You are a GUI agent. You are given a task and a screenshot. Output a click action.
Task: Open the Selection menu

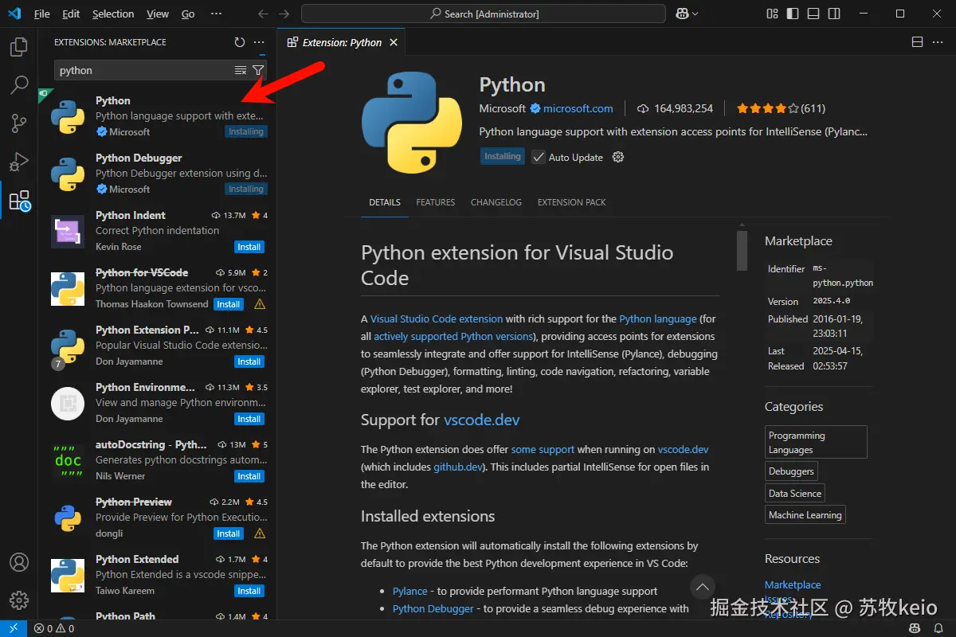113,14
